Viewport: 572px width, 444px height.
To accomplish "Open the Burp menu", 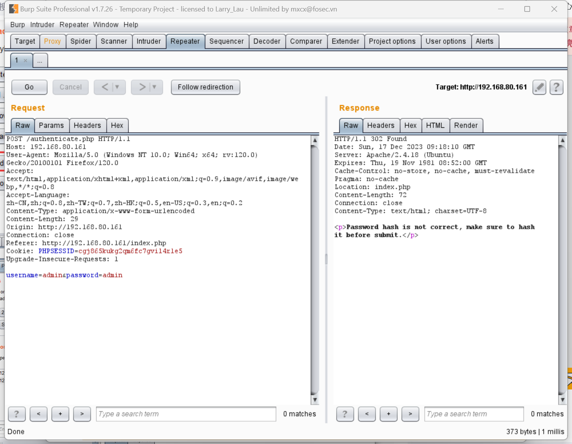I will pyautogui.click(x=18, y=25).
